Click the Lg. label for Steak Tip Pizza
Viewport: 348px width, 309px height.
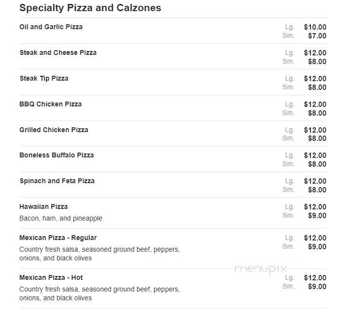click(290, 79)
